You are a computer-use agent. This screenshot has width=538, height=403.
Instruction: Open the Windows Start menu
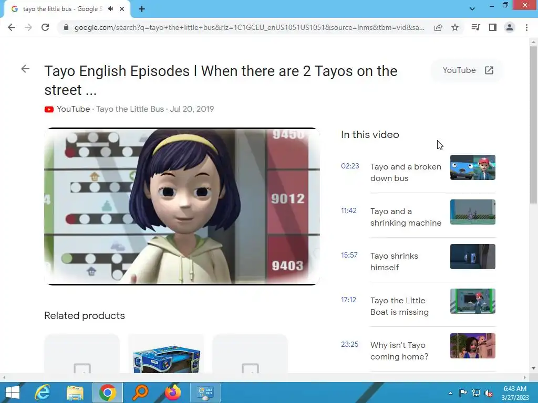(x=13, y=393)
